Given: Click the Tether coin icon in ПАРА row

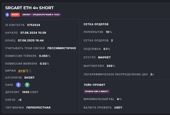Looking at the screenshot, I should (x=27, y=85).
